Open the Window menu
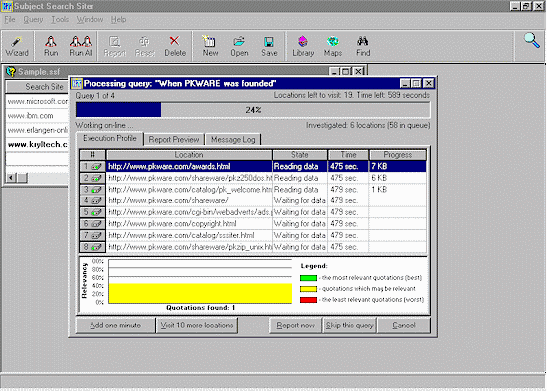The image size is (547, 391). pyautogui.click(x=90, y=20)
